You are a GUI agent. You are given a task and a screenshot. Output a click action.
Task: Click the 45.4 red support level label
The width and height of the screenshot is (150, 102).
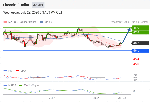tap(136, 59)
